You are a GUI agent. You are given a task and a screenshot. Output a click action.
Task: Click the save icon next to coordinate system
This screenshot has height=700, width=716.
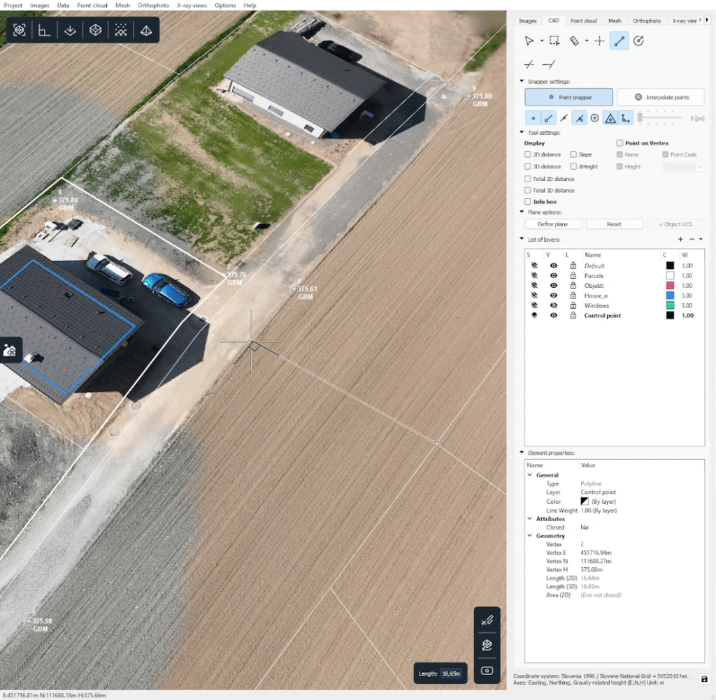[704, 679]
